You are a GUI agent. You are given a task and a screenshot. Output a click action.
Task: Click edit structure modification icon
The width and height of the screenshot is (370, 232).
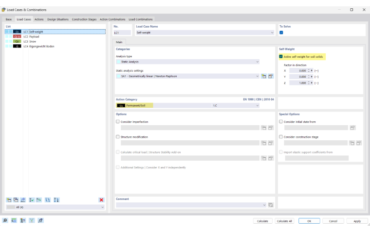(271, 143)
